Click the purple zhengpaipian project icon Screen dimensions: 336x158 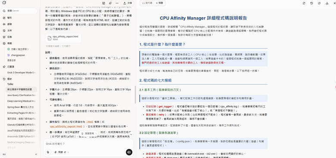tap(9, 55)
